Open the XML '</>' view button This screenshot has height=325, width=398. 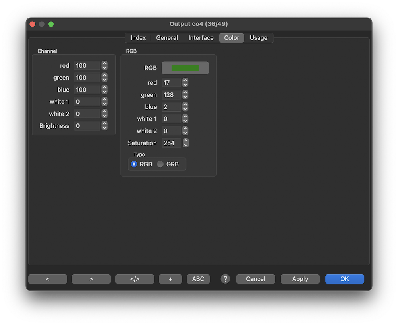click(x=135, y=279)
